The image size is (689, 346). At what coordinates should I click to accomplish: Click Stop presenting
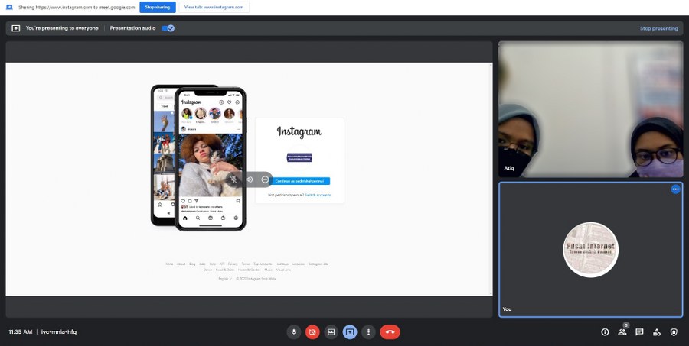tap(658, 28)
